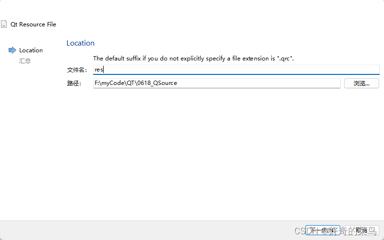Click the 路径 field showing F:\myCode\QT\0618_QSource
Image resolution: width=384 pixels, height=240 pixels.
(217, 83)
